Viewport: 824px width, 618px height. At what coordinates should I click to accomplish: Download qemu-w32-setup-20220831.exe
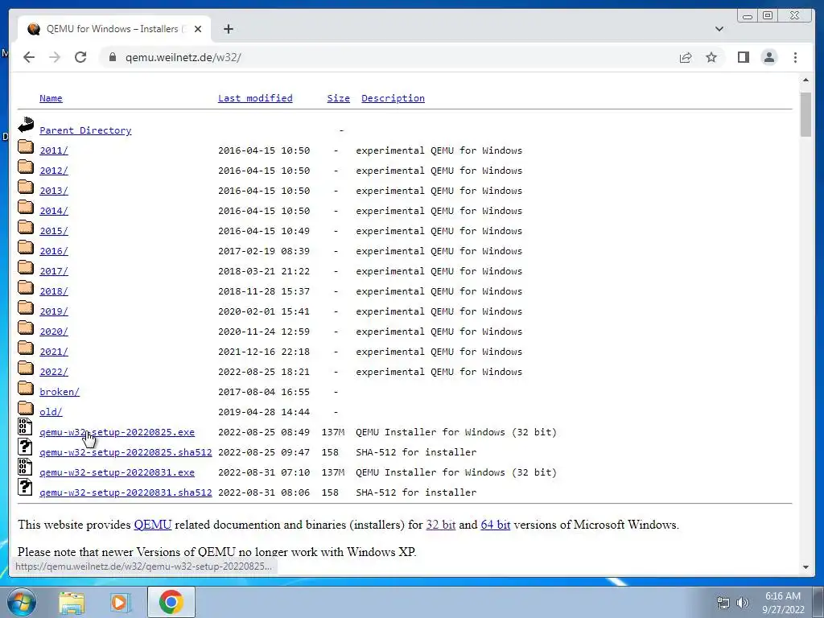pos(117,472)
